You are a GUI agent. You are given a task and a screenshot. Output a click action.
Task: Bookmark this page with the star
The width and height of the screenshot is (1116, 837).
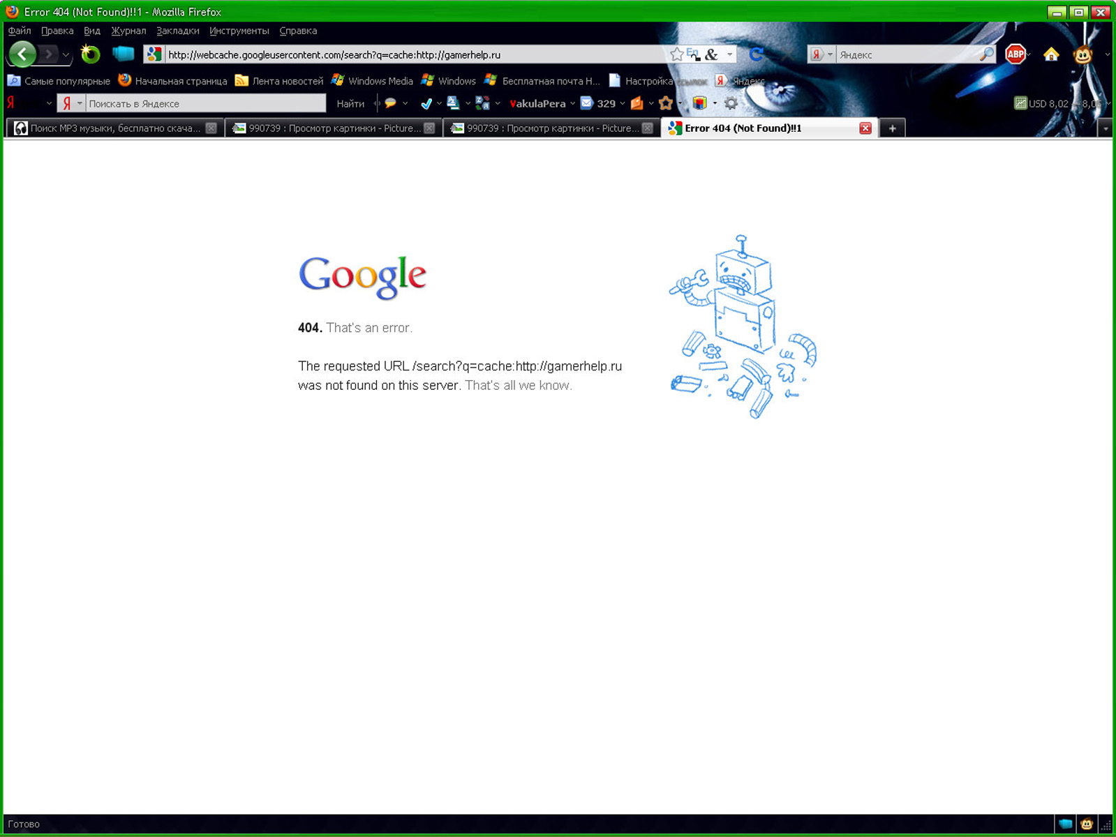(676, 54)
